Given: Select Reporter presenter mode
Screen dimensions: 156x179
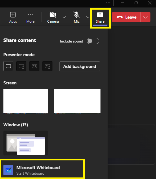Looking at the screenshot, I should 47,66.
